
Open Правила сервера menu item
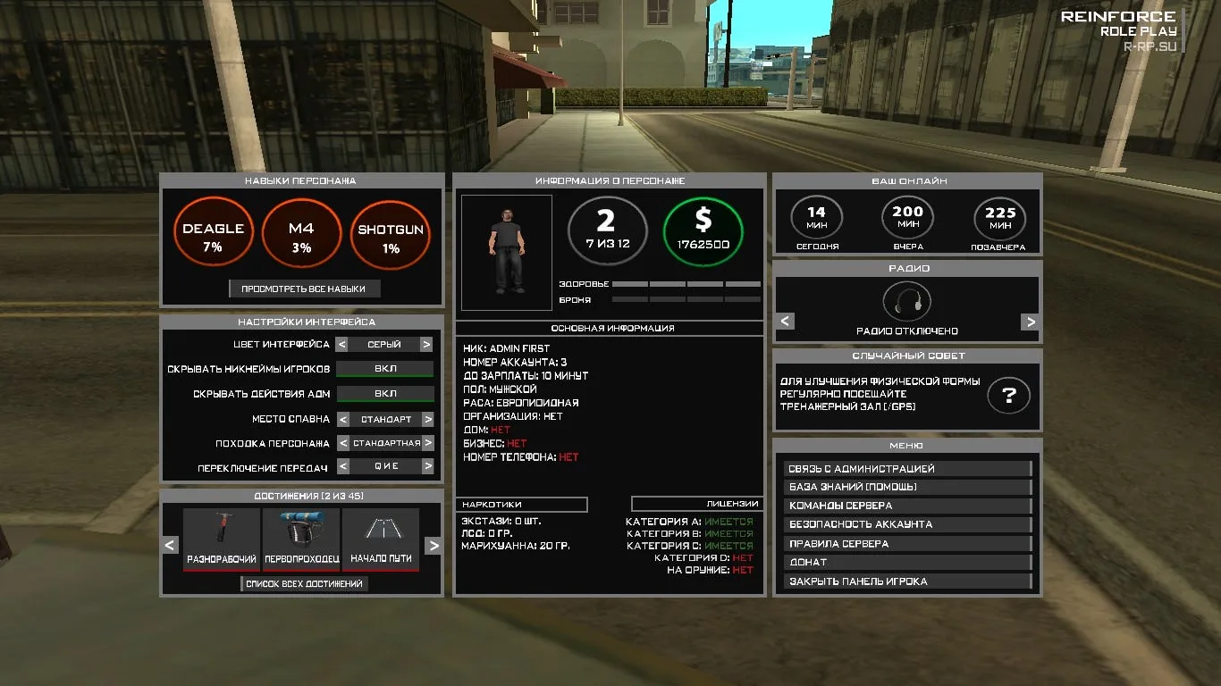907,543
